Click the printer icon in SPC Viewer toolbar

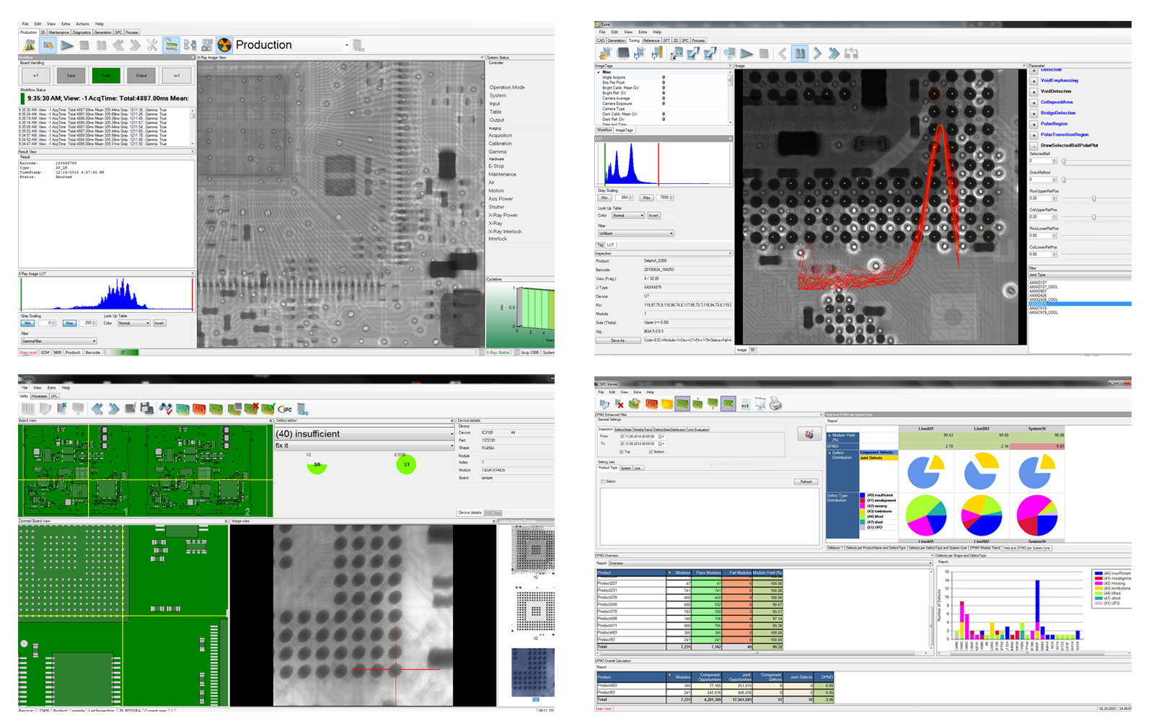[x=776, y=404]
